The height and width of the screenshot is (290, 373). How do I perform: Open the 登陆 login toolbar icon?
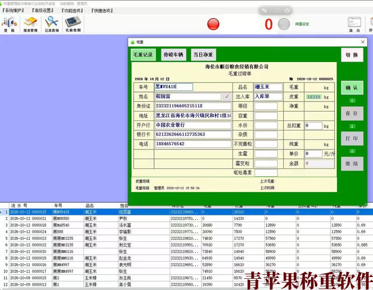point(9,24)
